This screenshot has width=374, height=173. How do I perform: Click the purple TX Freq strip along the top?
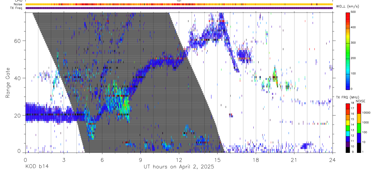[179, 8]
